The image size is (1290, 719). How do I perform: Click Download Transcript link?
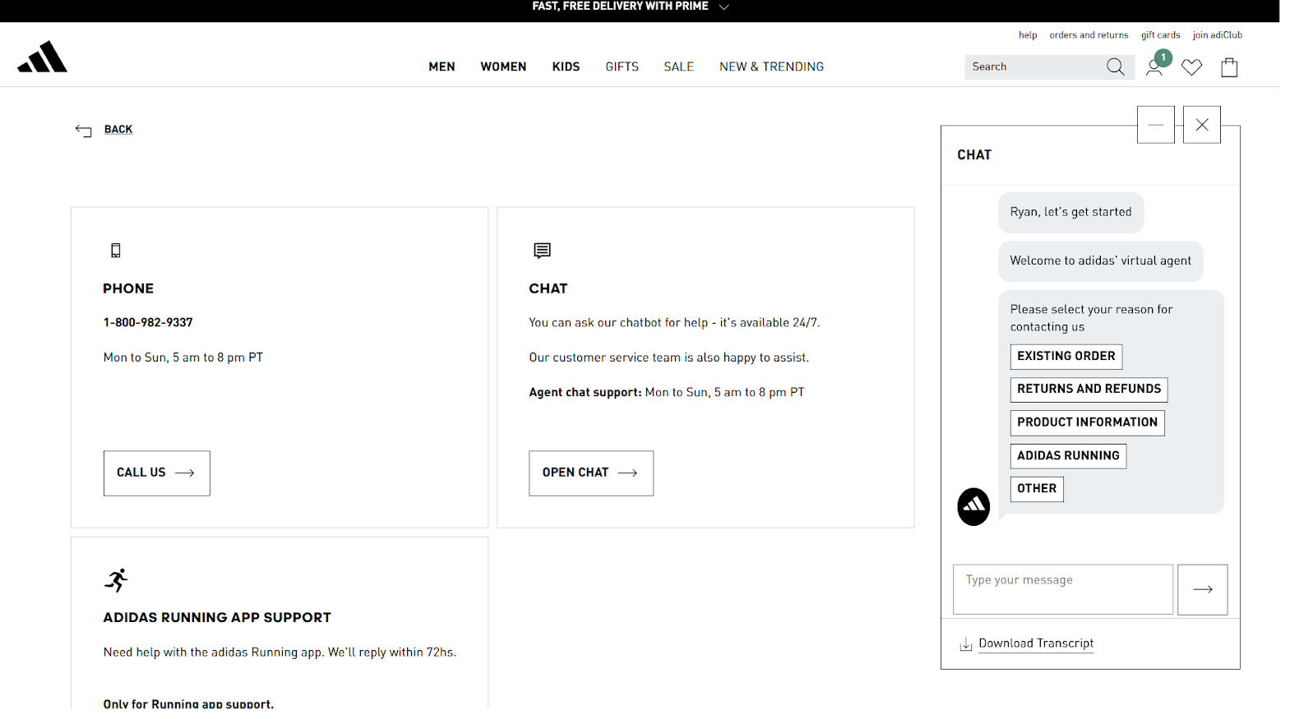(x=1036, y=643)
